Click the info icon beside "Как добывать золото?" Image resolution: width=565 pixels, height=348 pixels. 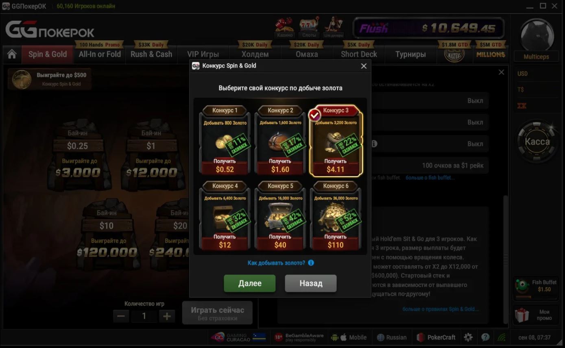pyautogui.click(x=311, y=263)
